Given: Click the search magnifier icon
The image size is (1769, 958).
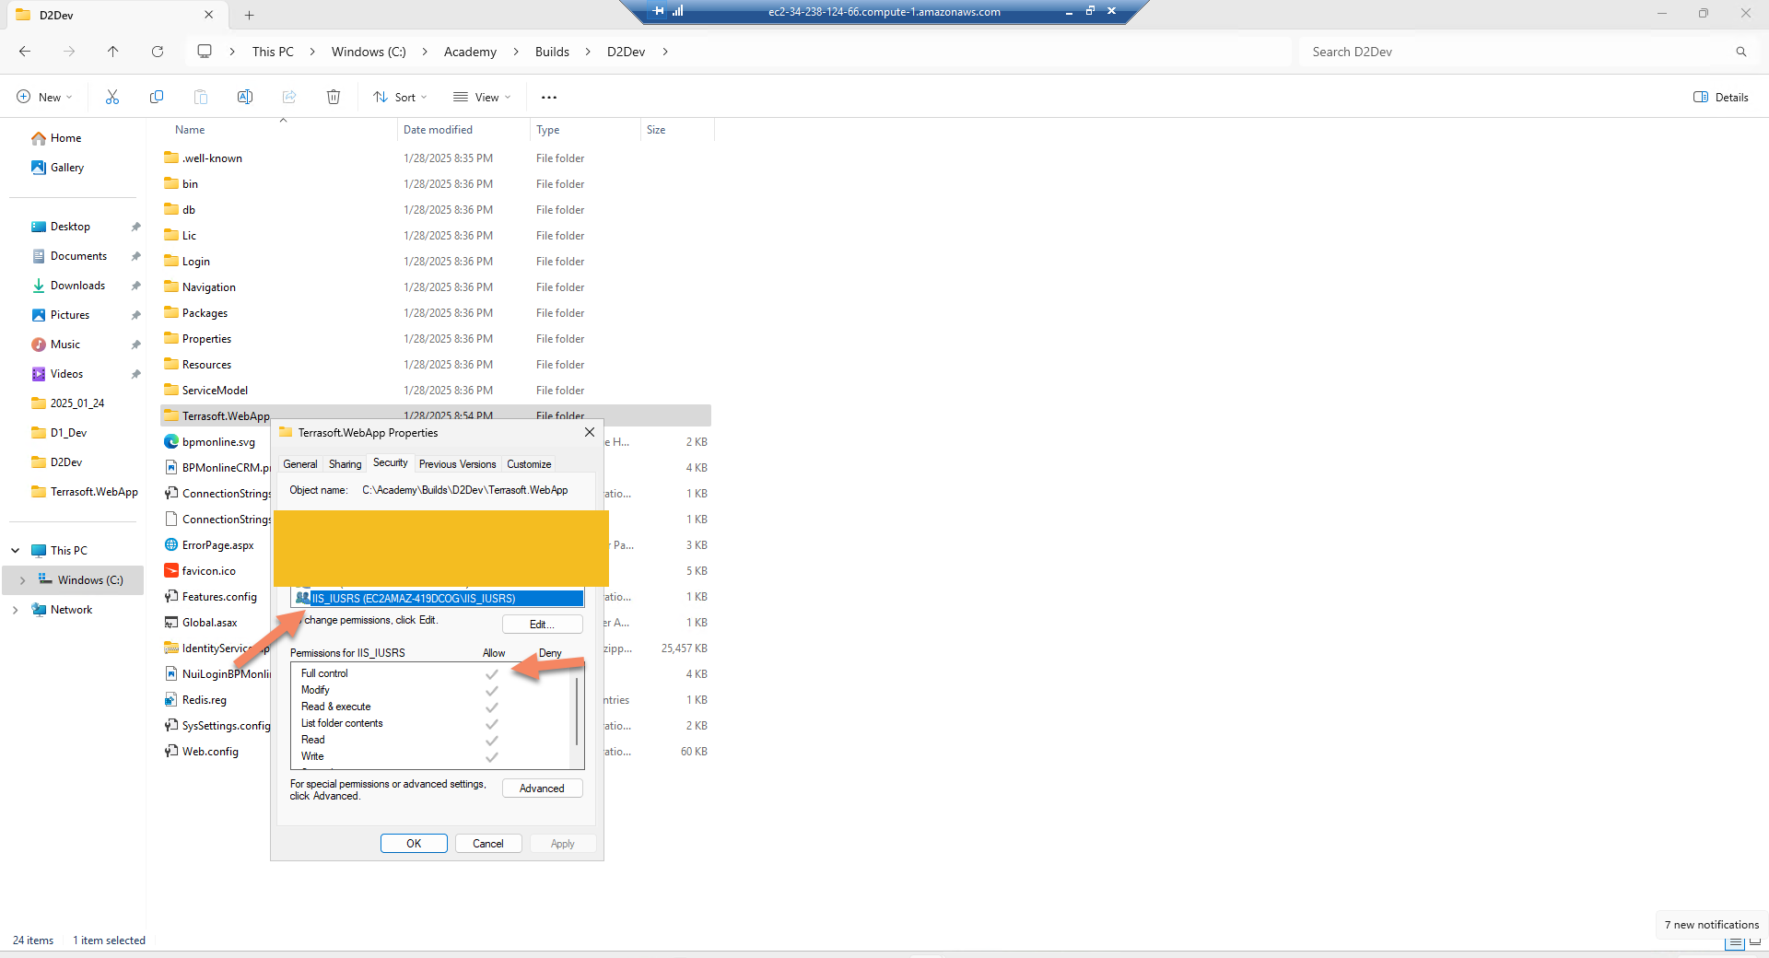Looking at the screenshot, I should 1741,52.
